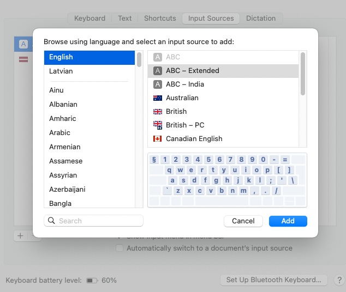
Task: Select the greyed ABC input source icon
Action: (158, 57)
